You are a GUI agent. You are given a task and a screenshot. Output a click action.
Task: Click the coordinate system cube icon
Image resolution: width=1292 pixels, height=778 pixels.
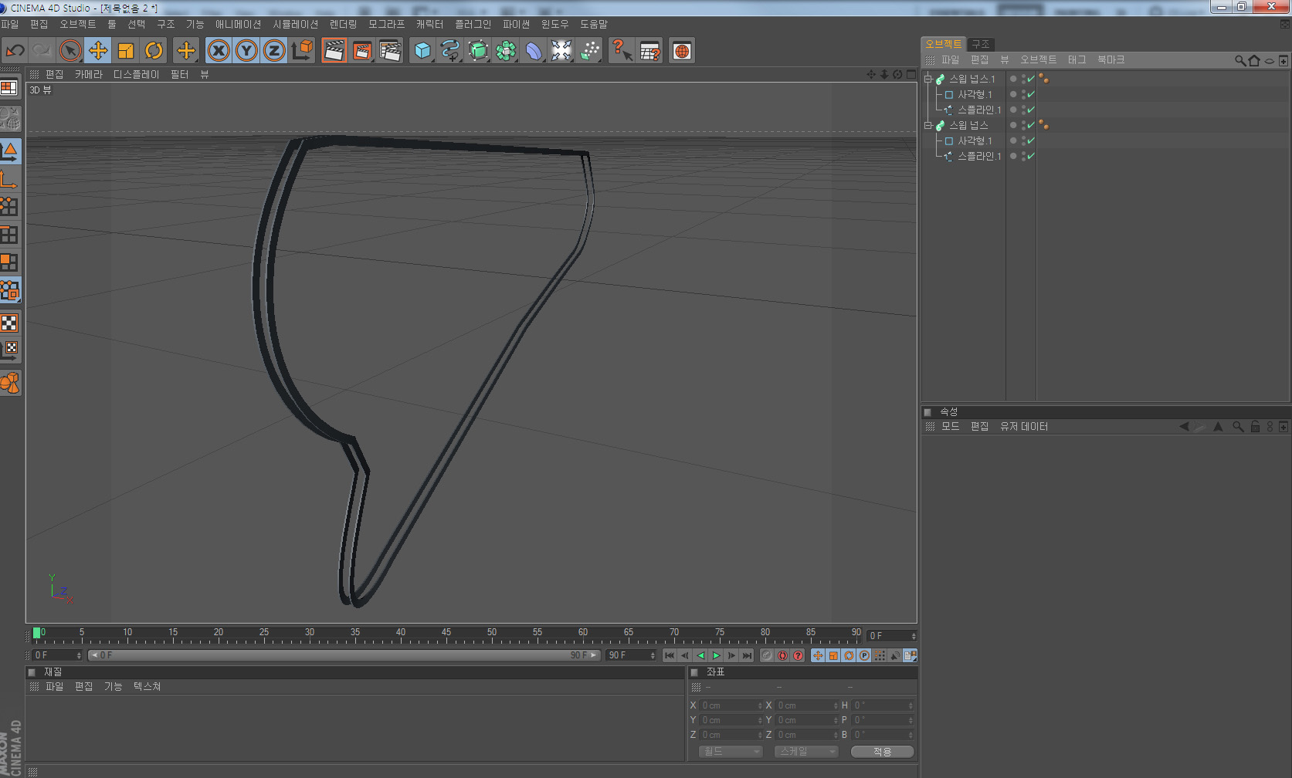[x=302, y=51]
